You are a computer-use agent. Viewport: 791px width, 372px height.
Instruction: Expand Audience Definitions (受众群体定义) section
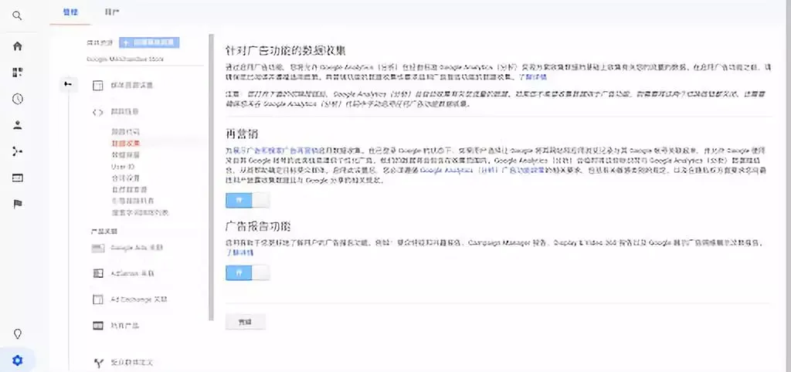tap(131, 363)
